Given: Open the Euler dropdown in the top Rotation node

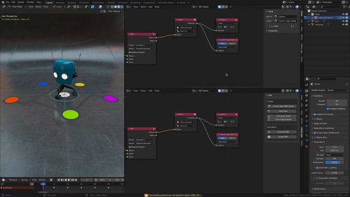Looking at the screenshot, I should (227, 23).
